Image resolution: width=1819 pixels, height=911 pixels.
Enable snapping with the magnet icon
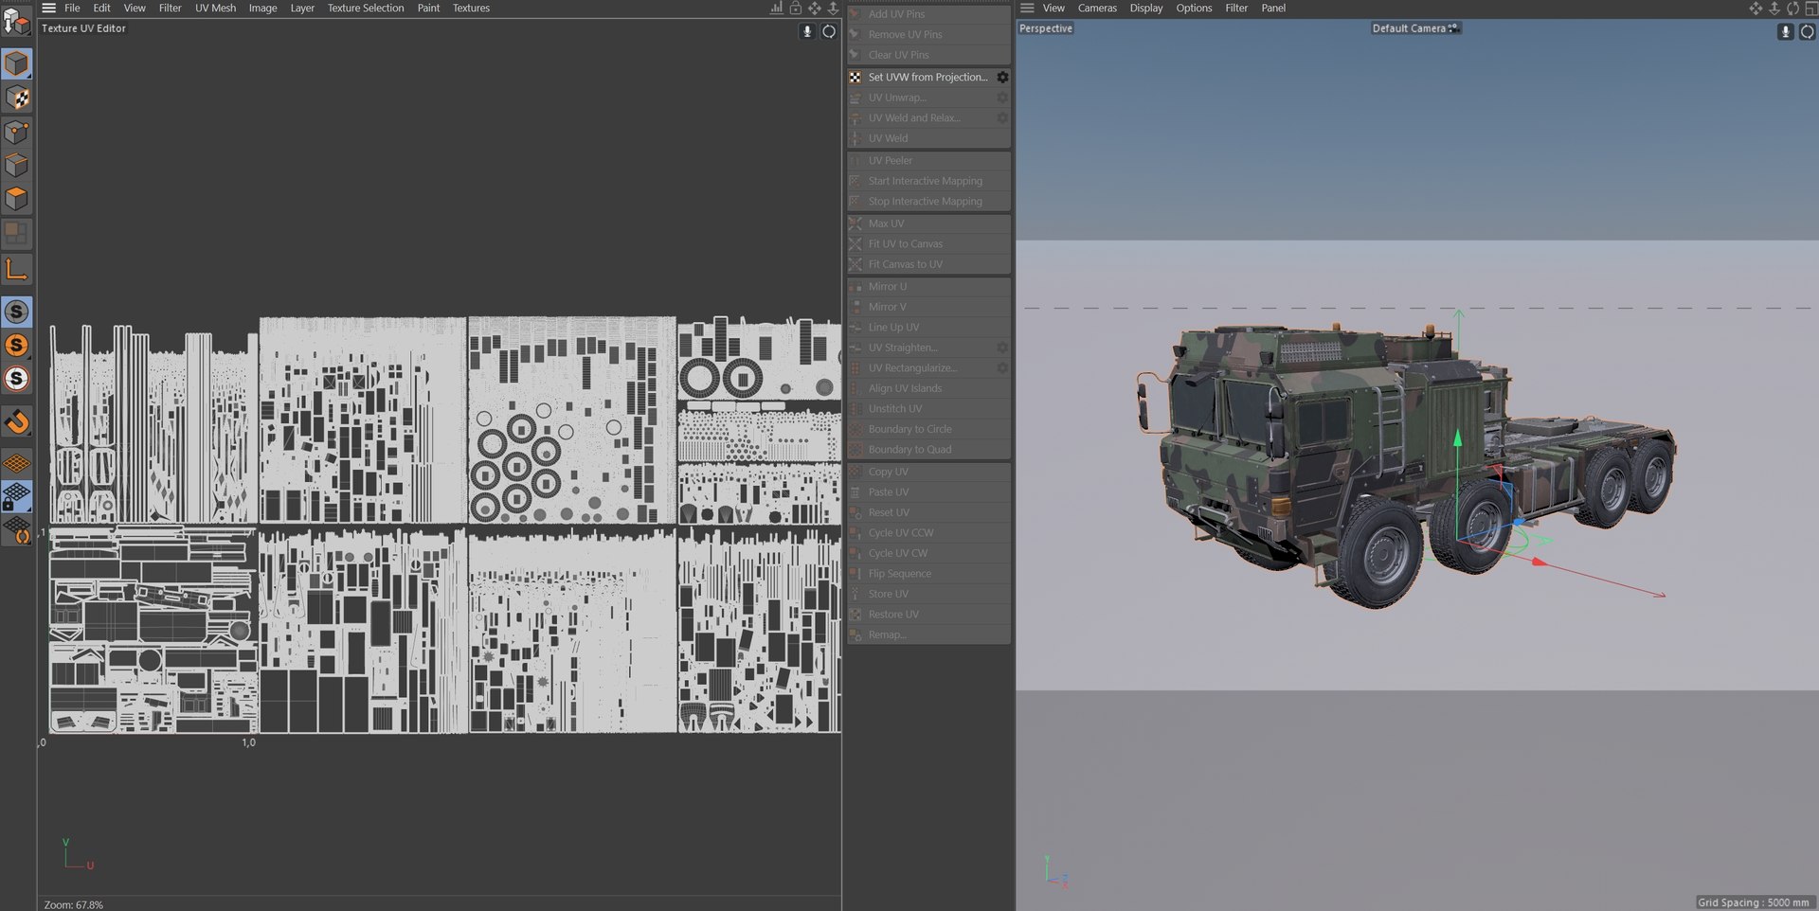point(16,421)
